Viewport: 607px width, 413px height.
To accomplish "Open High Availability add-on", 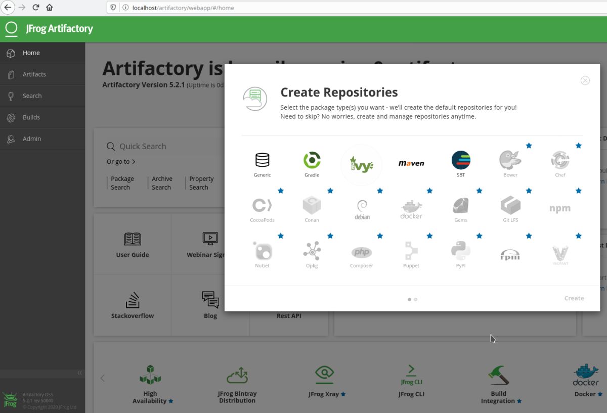I will 150,384.
